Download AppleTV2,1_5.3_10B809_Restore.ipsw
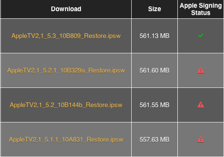Image resolution: width=224 pixels, height=157 pixels. [x=66, y=36]
